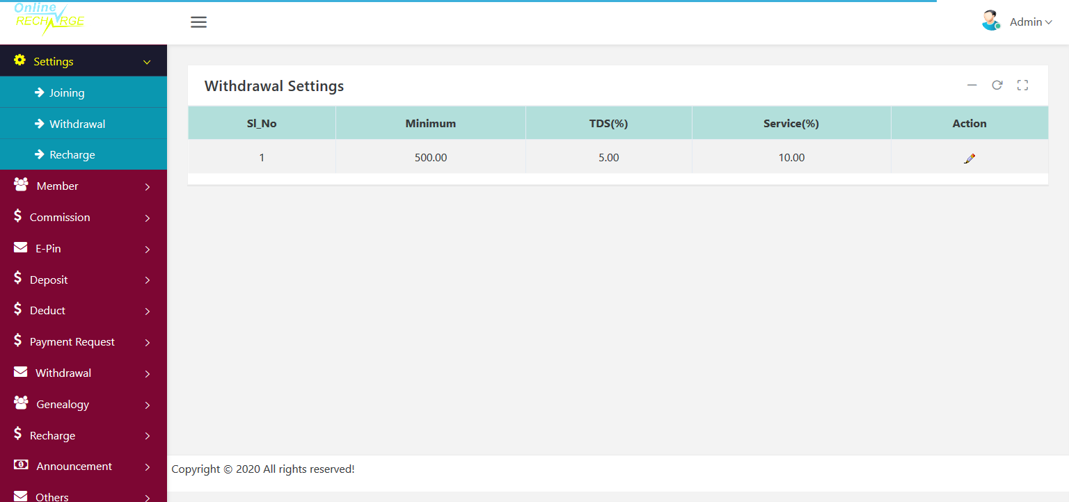Expand the Deposit menu chevron
The width and height of the screenshot is (1069, 502).
pos(148,281)
